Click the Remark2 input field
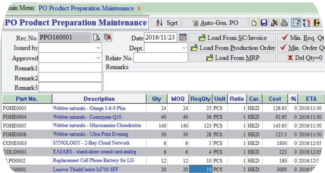 70,78
